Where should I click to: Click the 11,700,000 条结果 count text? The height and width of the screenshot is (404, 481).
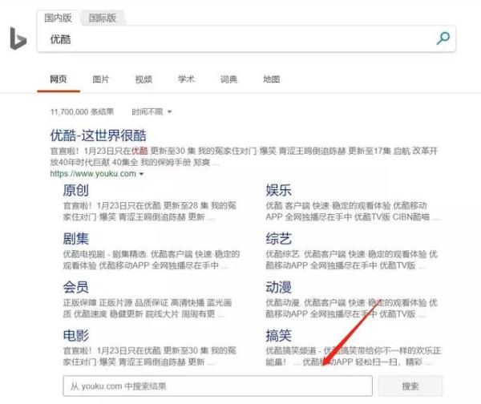pos(82,112)
